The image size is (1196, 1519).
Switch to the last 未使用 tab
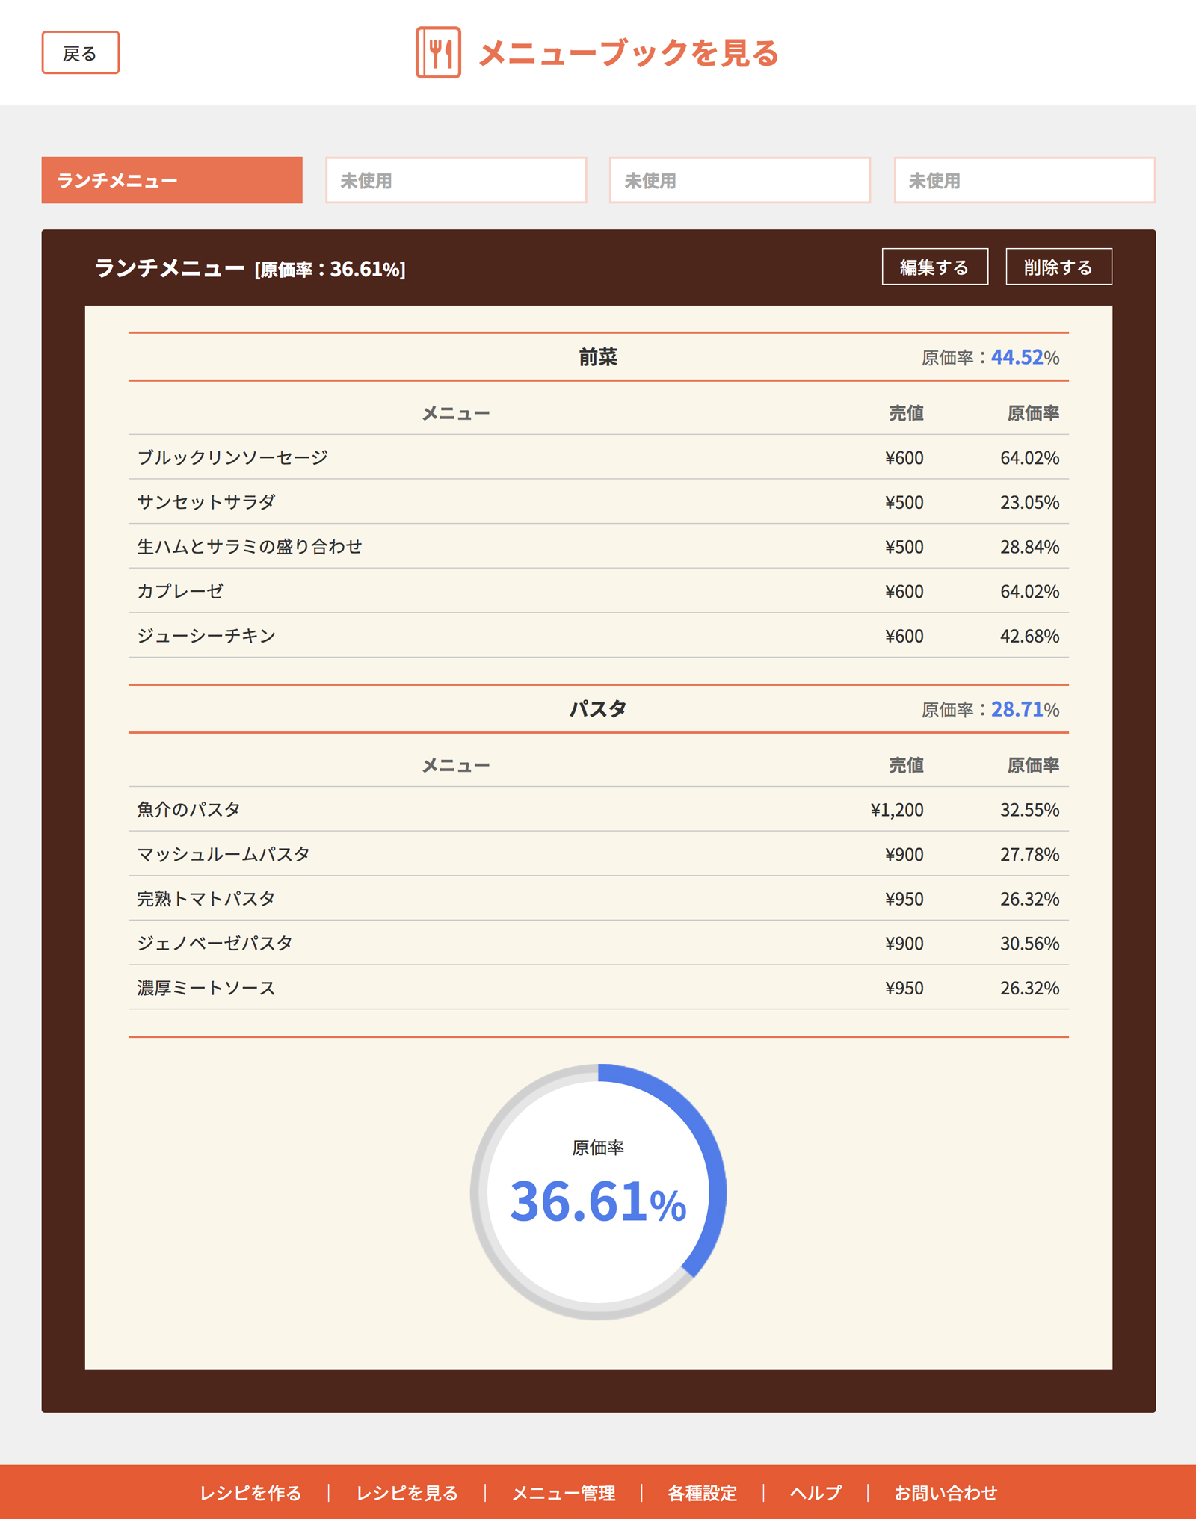(x=1024, y=180)
